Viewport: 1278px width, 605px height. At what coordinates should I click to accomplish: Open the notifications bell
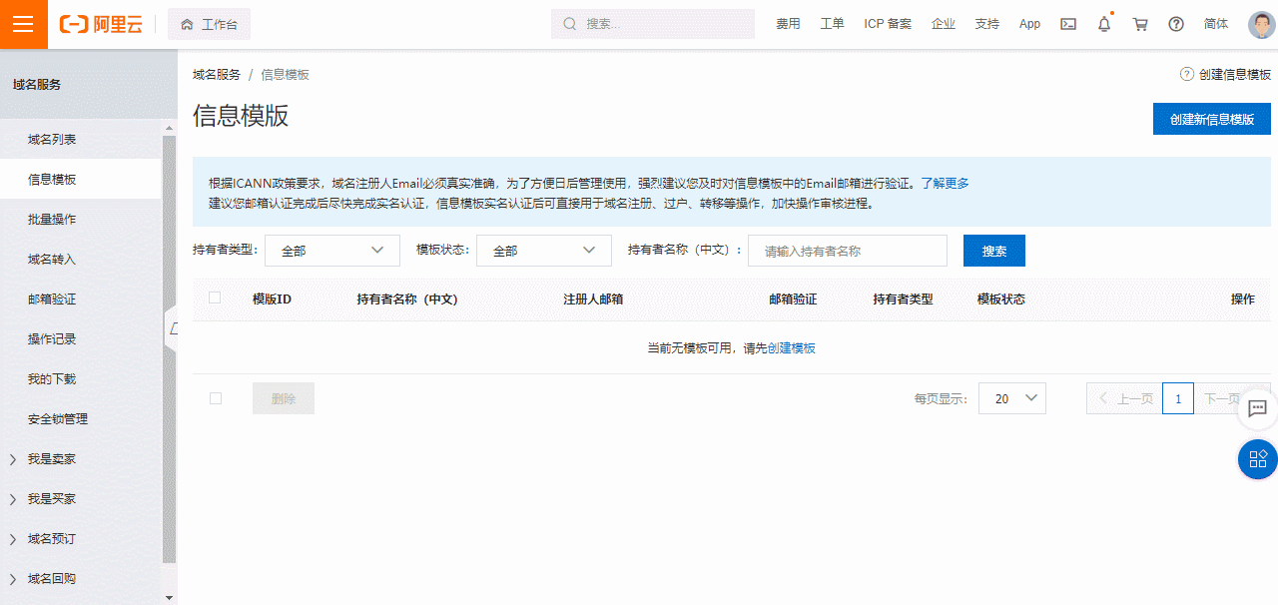point(1104,23)
